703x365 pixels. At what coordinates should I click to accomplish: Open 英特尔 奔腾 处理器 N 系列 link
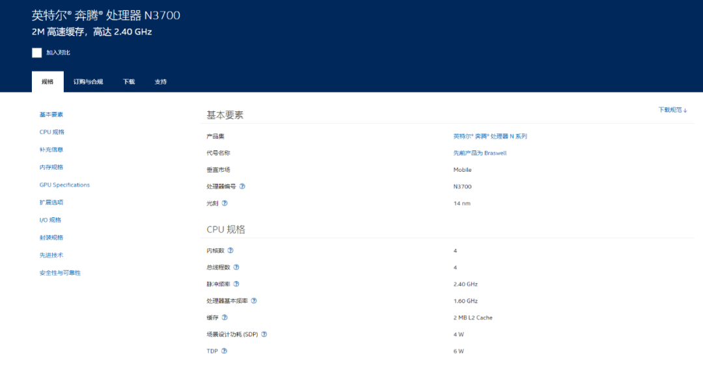(490, 137)
